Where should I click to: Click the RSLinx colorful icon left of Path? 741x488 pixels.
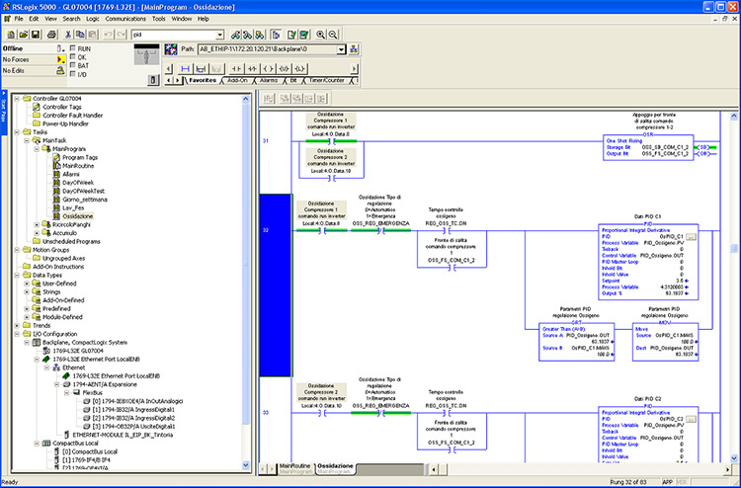(x=171, y=49)
